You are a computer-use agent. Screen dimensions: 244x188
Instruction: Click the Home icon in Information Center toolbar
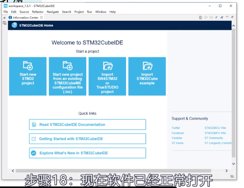click(x=201, y=17)
